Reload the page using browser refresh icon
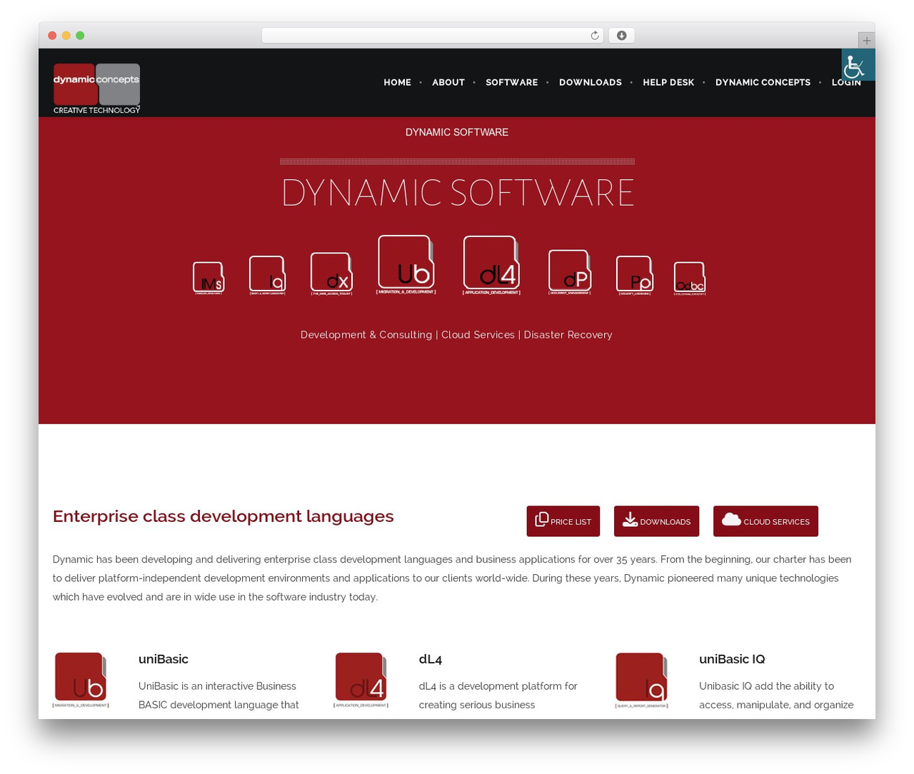Image resolution: width=914 pixels, height=774 pixels. (595, 36)
